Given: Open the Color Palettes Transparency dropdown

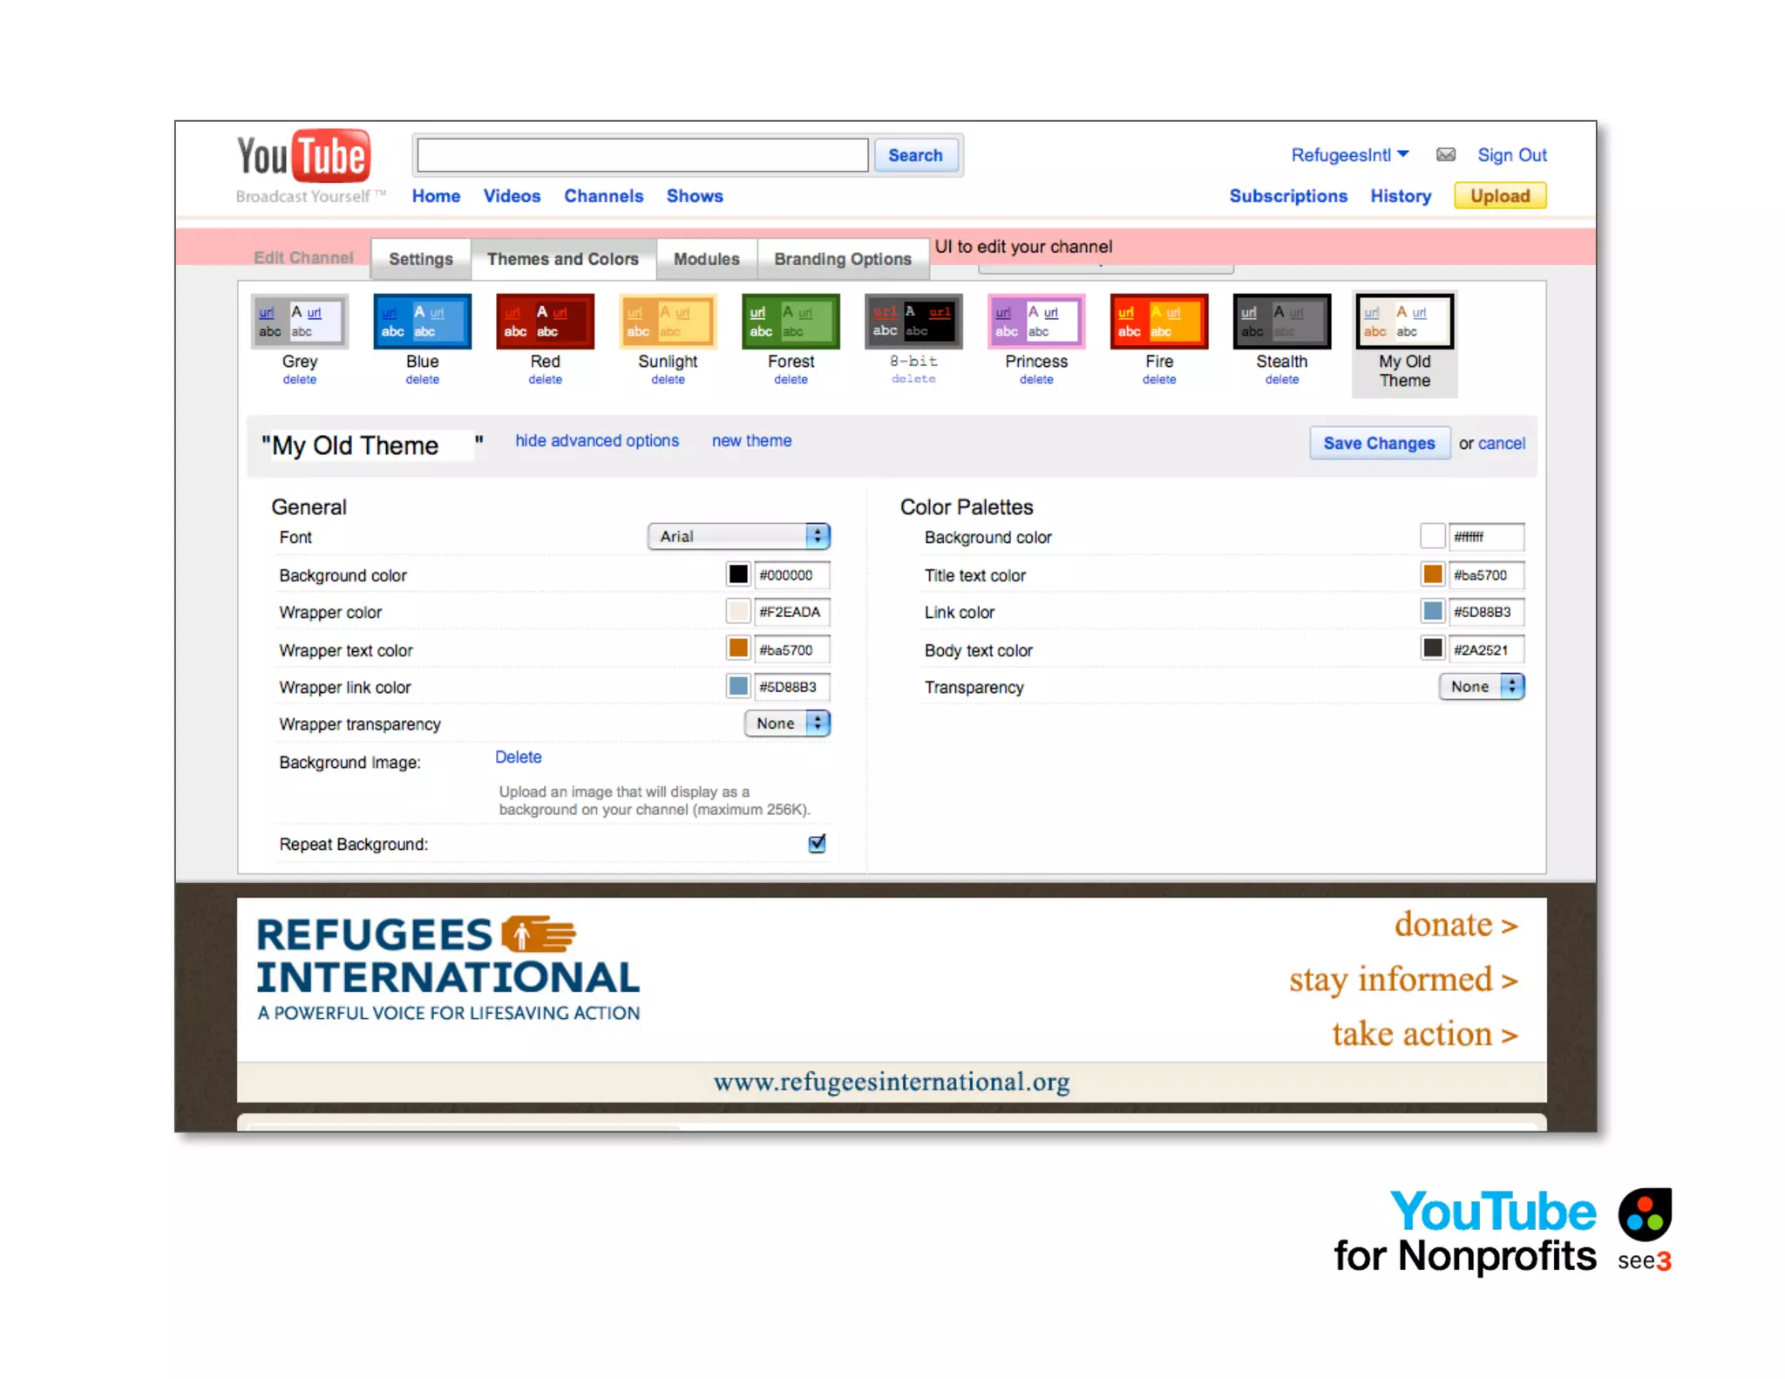Looking at the screenshot, I should tap(1481, 687).
